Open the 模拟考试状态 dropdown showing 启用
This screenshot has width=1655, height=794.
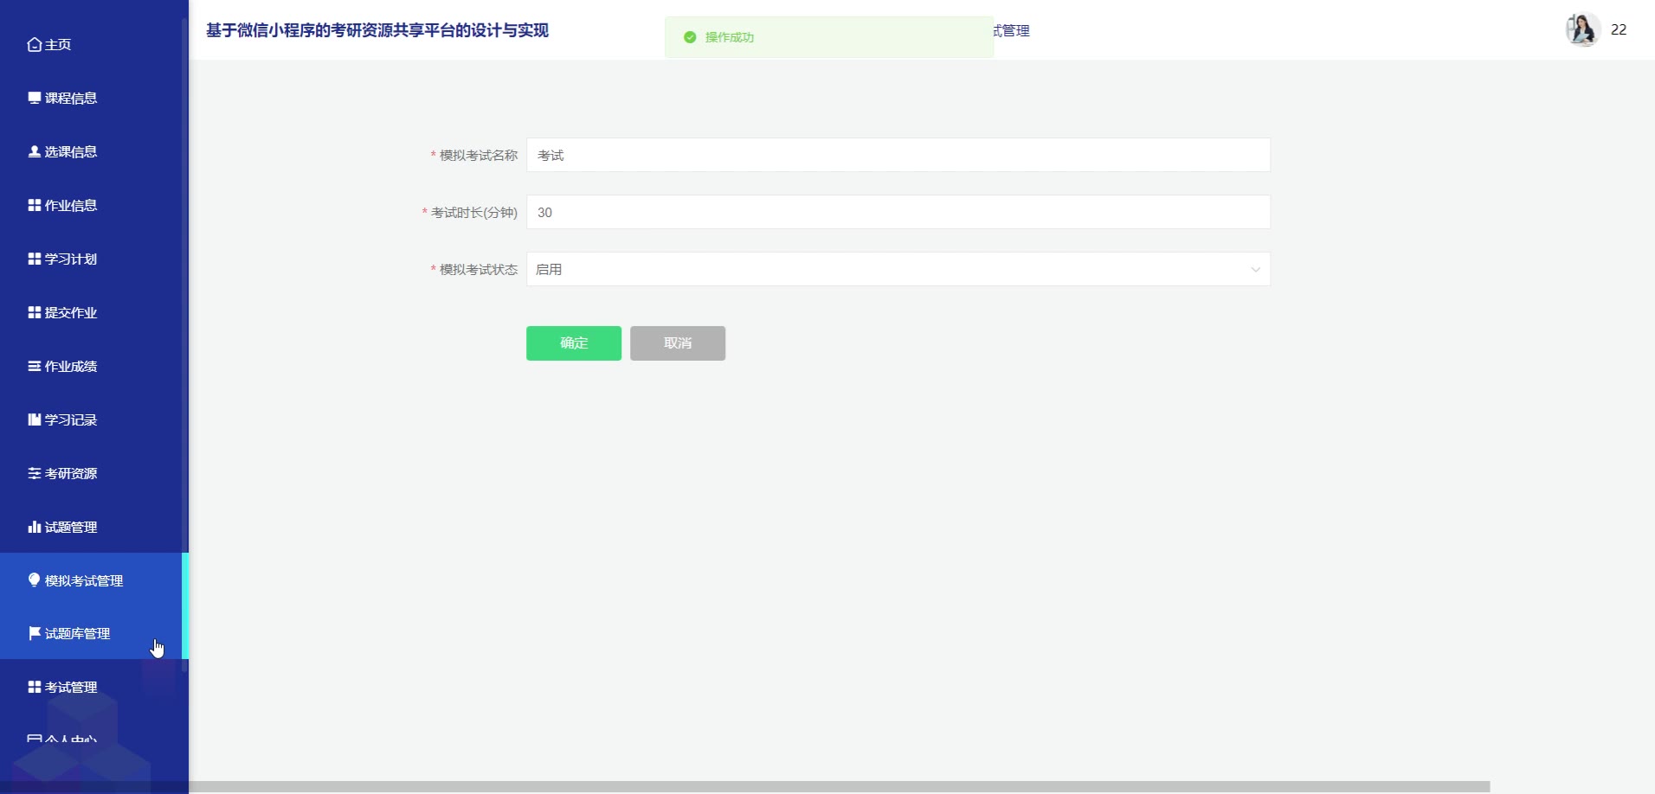click(x=898, y=269)
